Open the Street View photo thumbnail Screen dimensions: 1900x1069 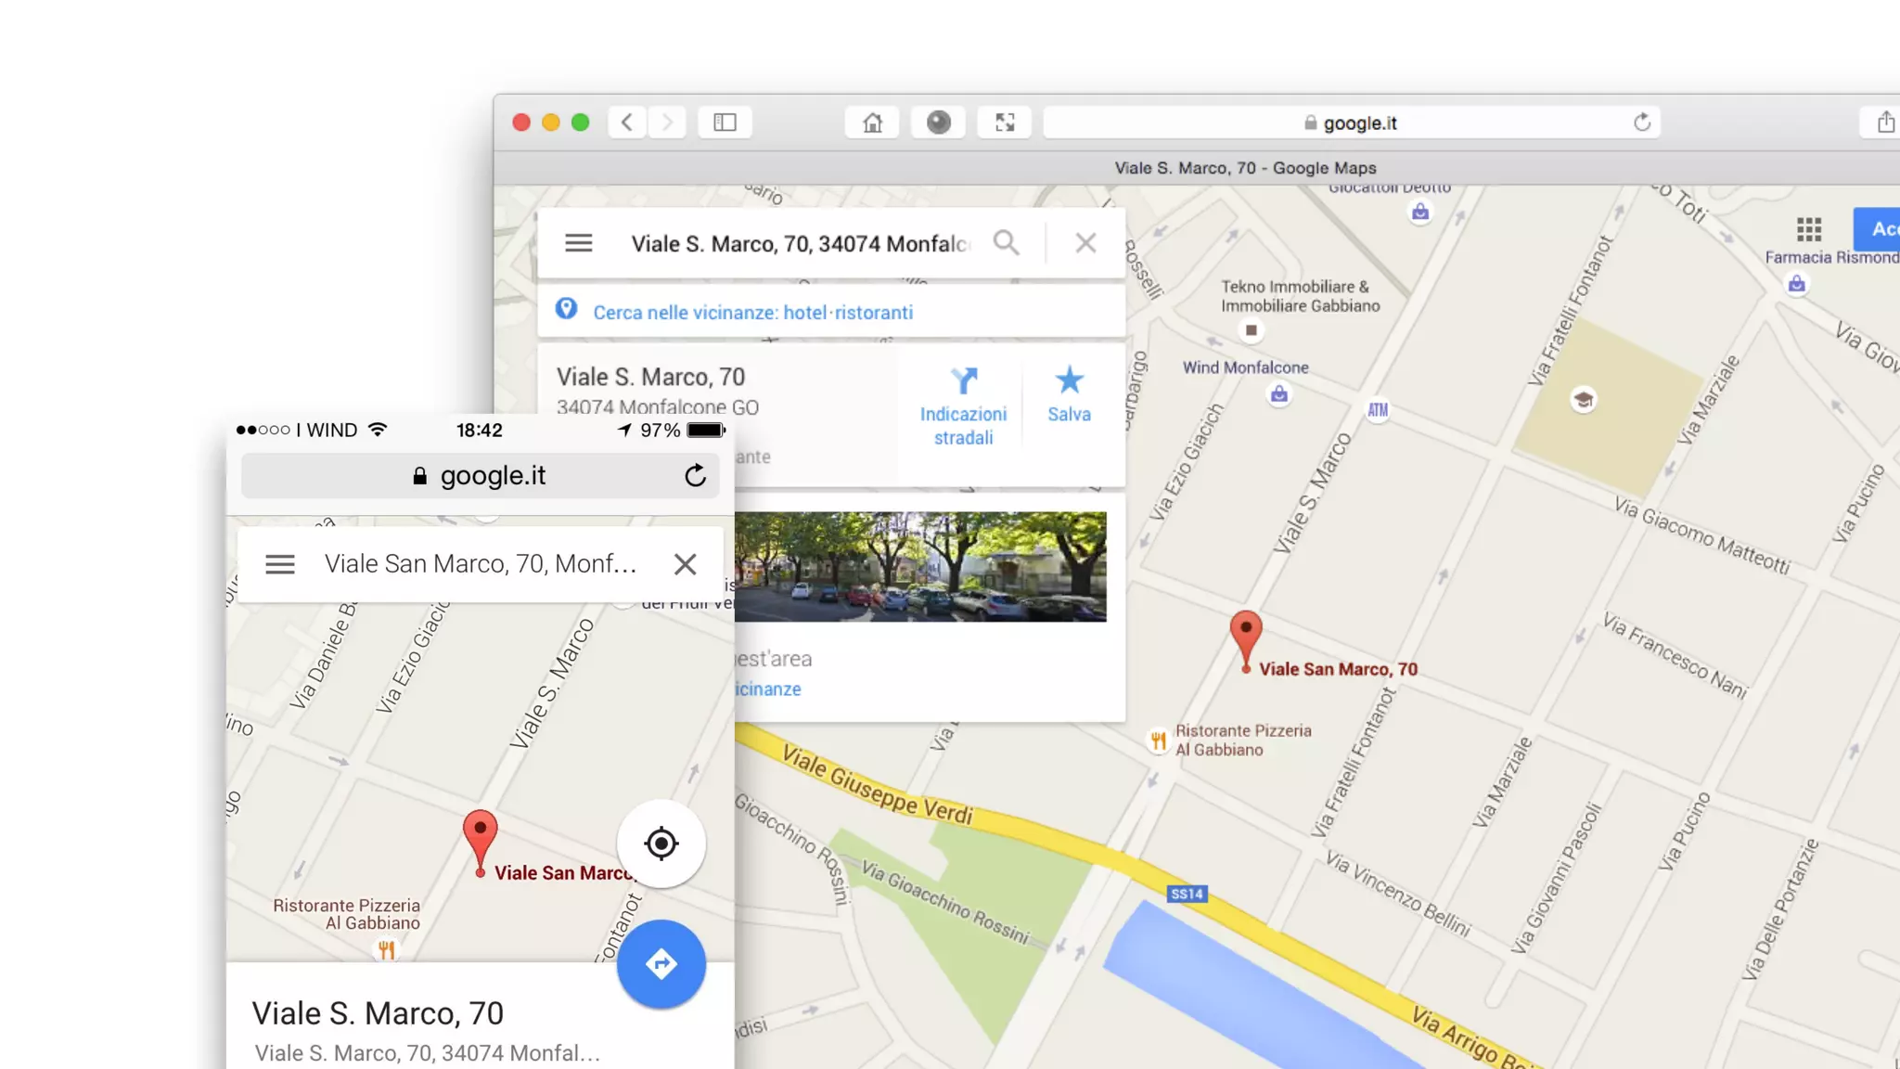coord(919,566)
